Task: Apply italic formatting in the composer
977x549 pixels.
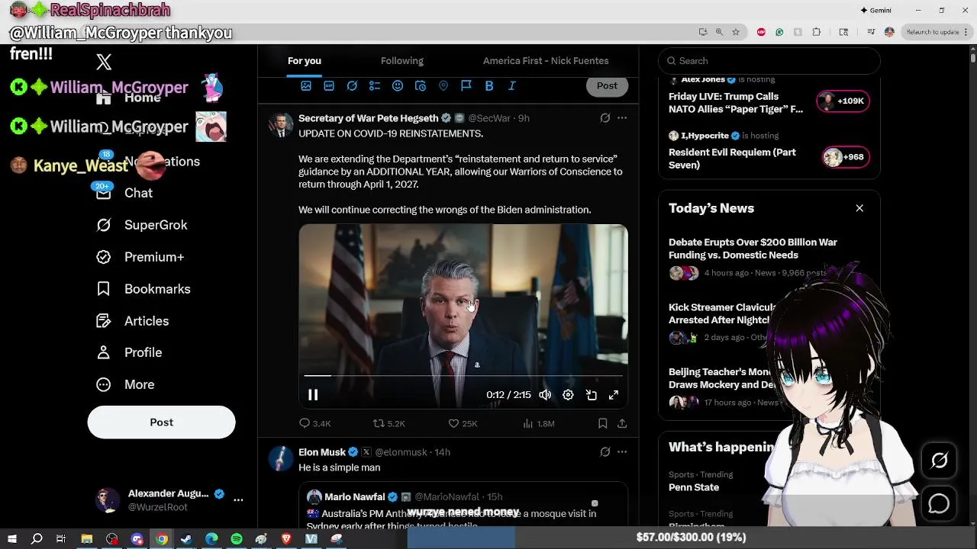Action: (x=512, y=86)
